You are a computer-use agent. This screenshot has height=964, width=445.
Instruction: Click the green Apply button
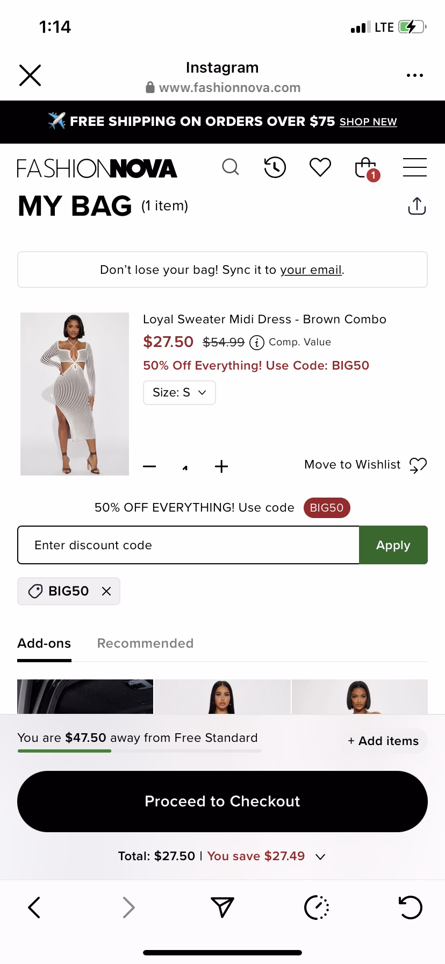(393, 545)
